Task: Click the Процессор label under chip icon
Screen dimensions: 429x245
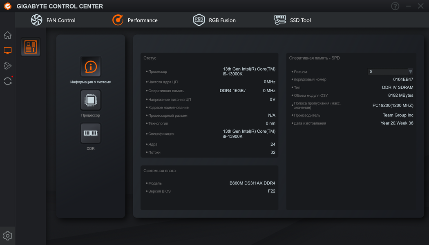Action: pyautogui.click(x=91, y=116)
